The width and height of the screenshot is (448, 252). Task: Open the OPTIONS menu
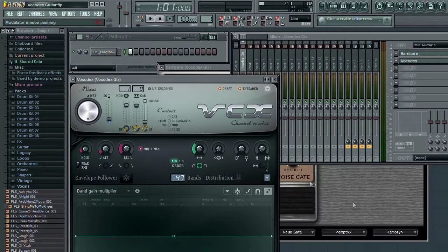click(x=69, y=14)
